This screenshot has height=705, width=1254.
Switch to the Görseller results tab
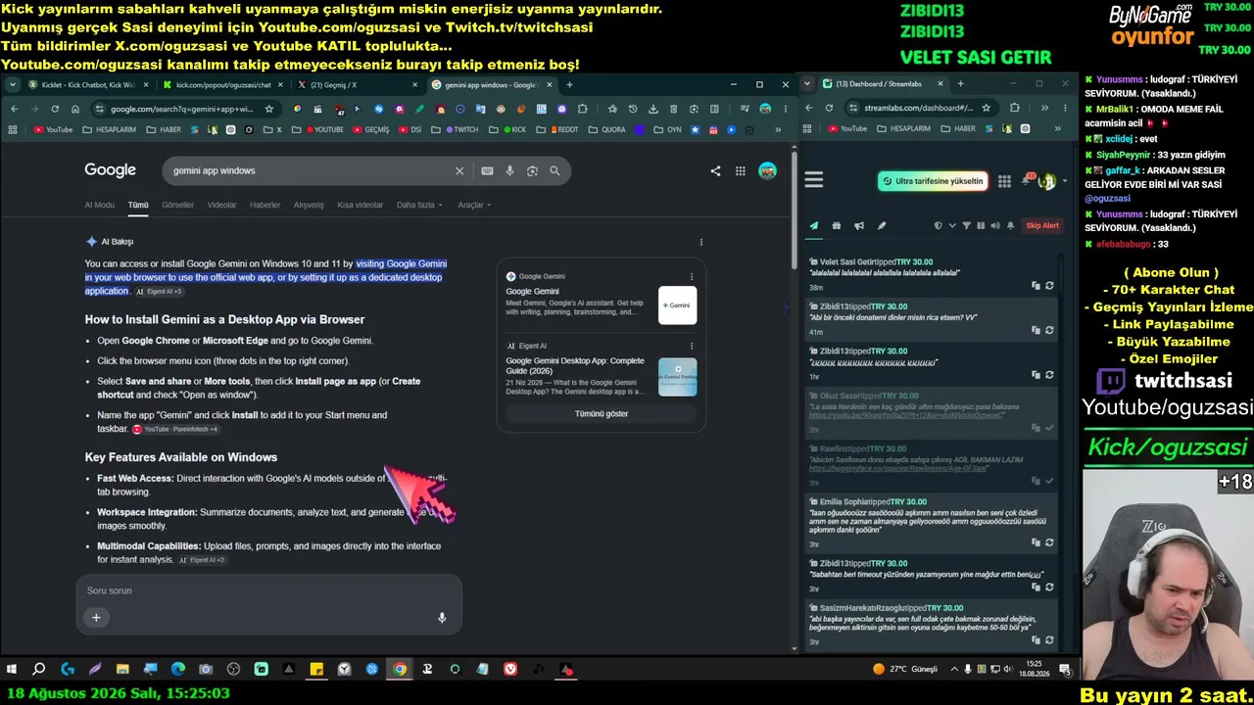(x=177, y=205)
